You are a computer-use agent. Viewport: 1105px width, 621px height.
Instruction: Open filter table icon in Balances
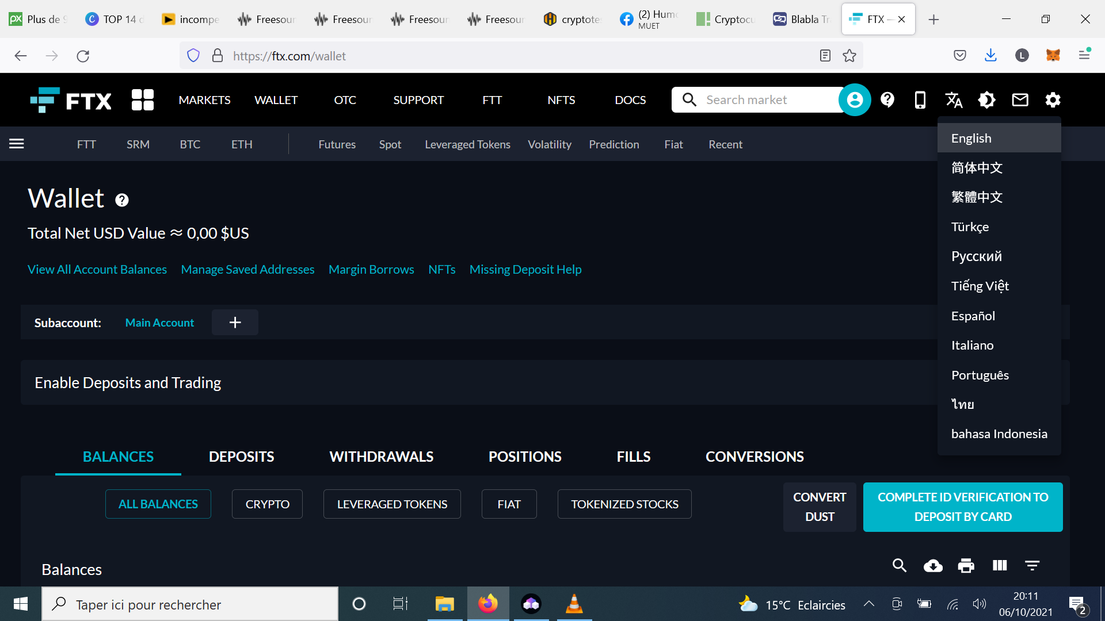click(1032, 566)
